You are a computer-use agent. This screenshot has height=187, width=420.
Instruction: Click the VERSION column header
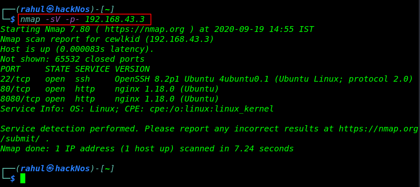132,69
